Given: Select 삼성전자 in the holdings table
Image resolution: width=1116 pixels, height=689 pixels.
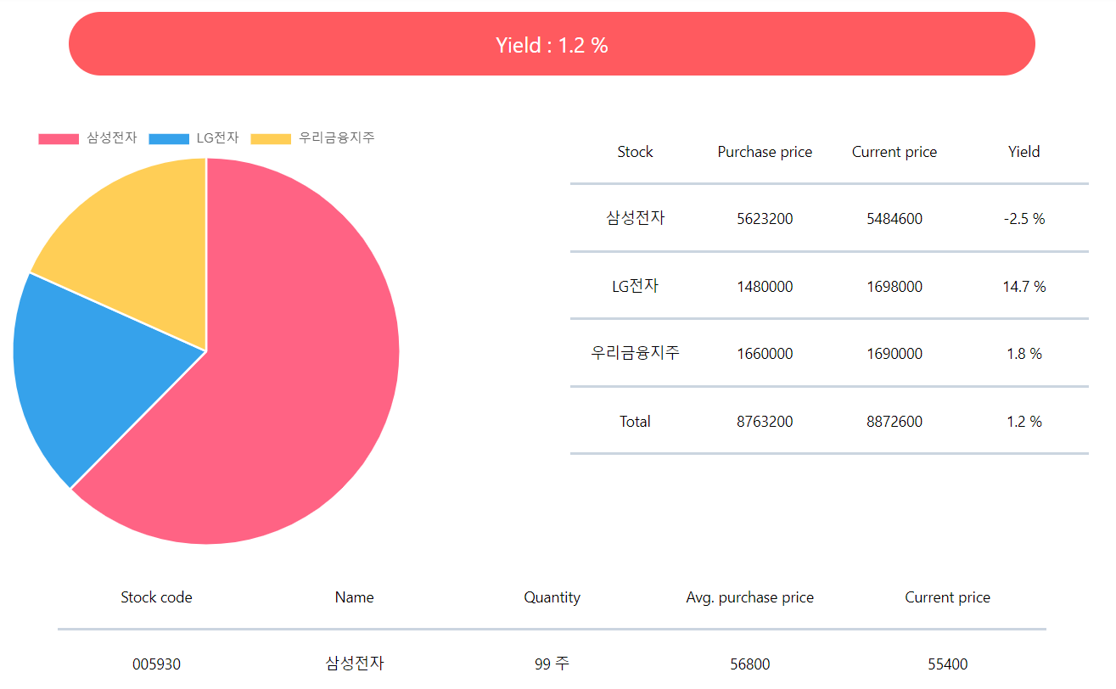Looking at the screenshot, I should click(354, 664).
